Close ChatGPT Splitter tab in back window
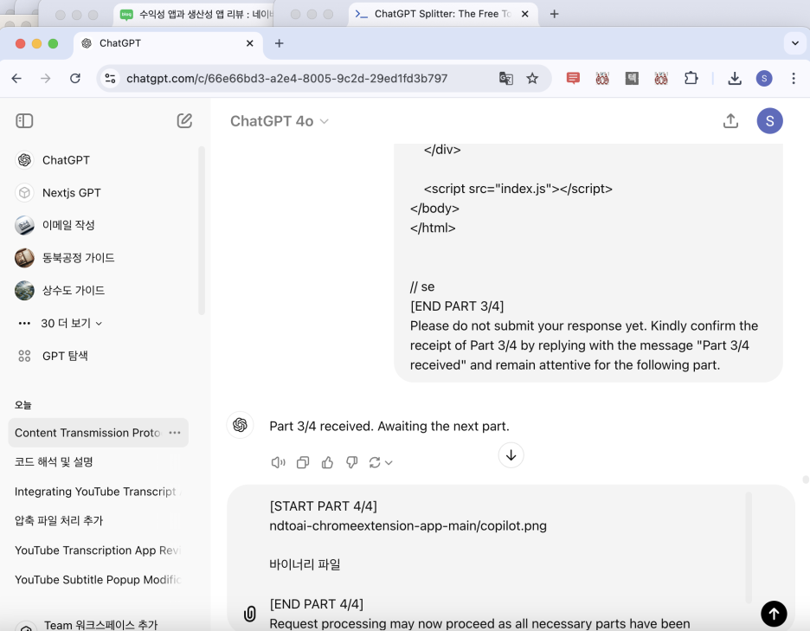This screenshot has height=631, width=810. pyautogui.click(x=524, y=14)
